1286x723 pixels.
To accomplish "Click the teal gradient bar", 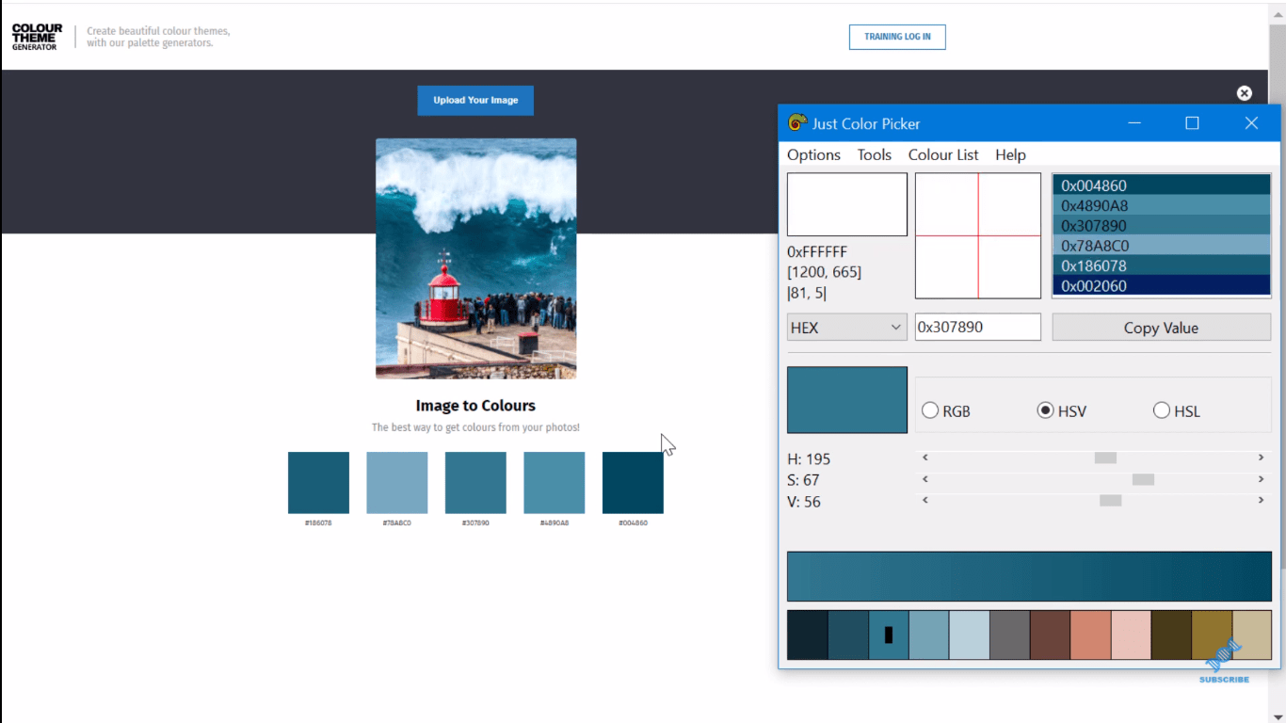I will point(1029,576).
